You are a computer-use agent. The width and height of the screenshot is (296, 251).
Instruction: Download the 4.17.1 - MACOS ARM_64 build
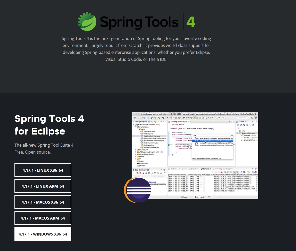(x=43, y=218)
